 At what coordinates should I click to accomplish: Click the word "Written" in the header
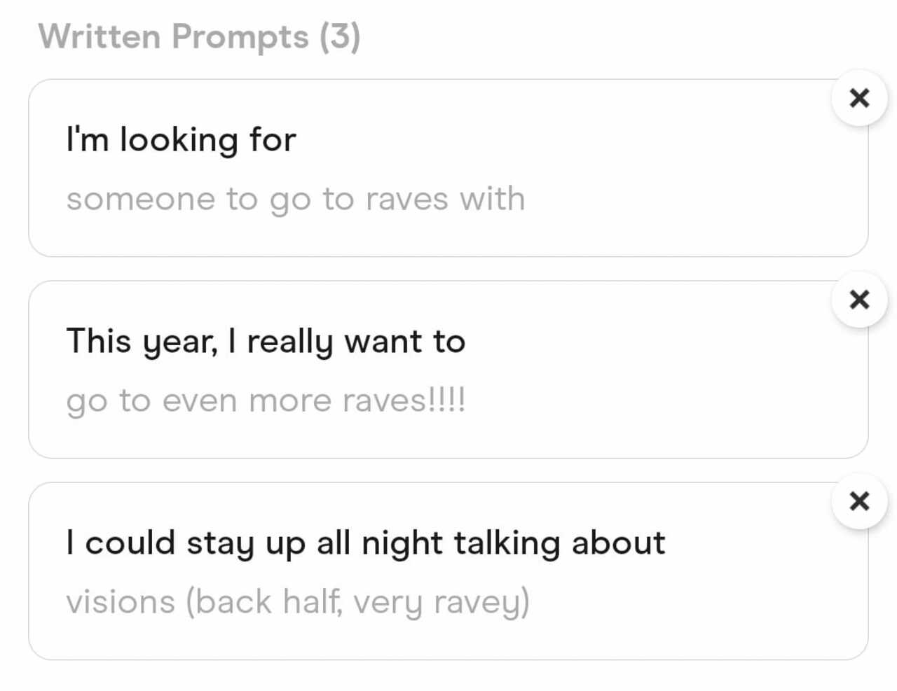tap(99, 36)
